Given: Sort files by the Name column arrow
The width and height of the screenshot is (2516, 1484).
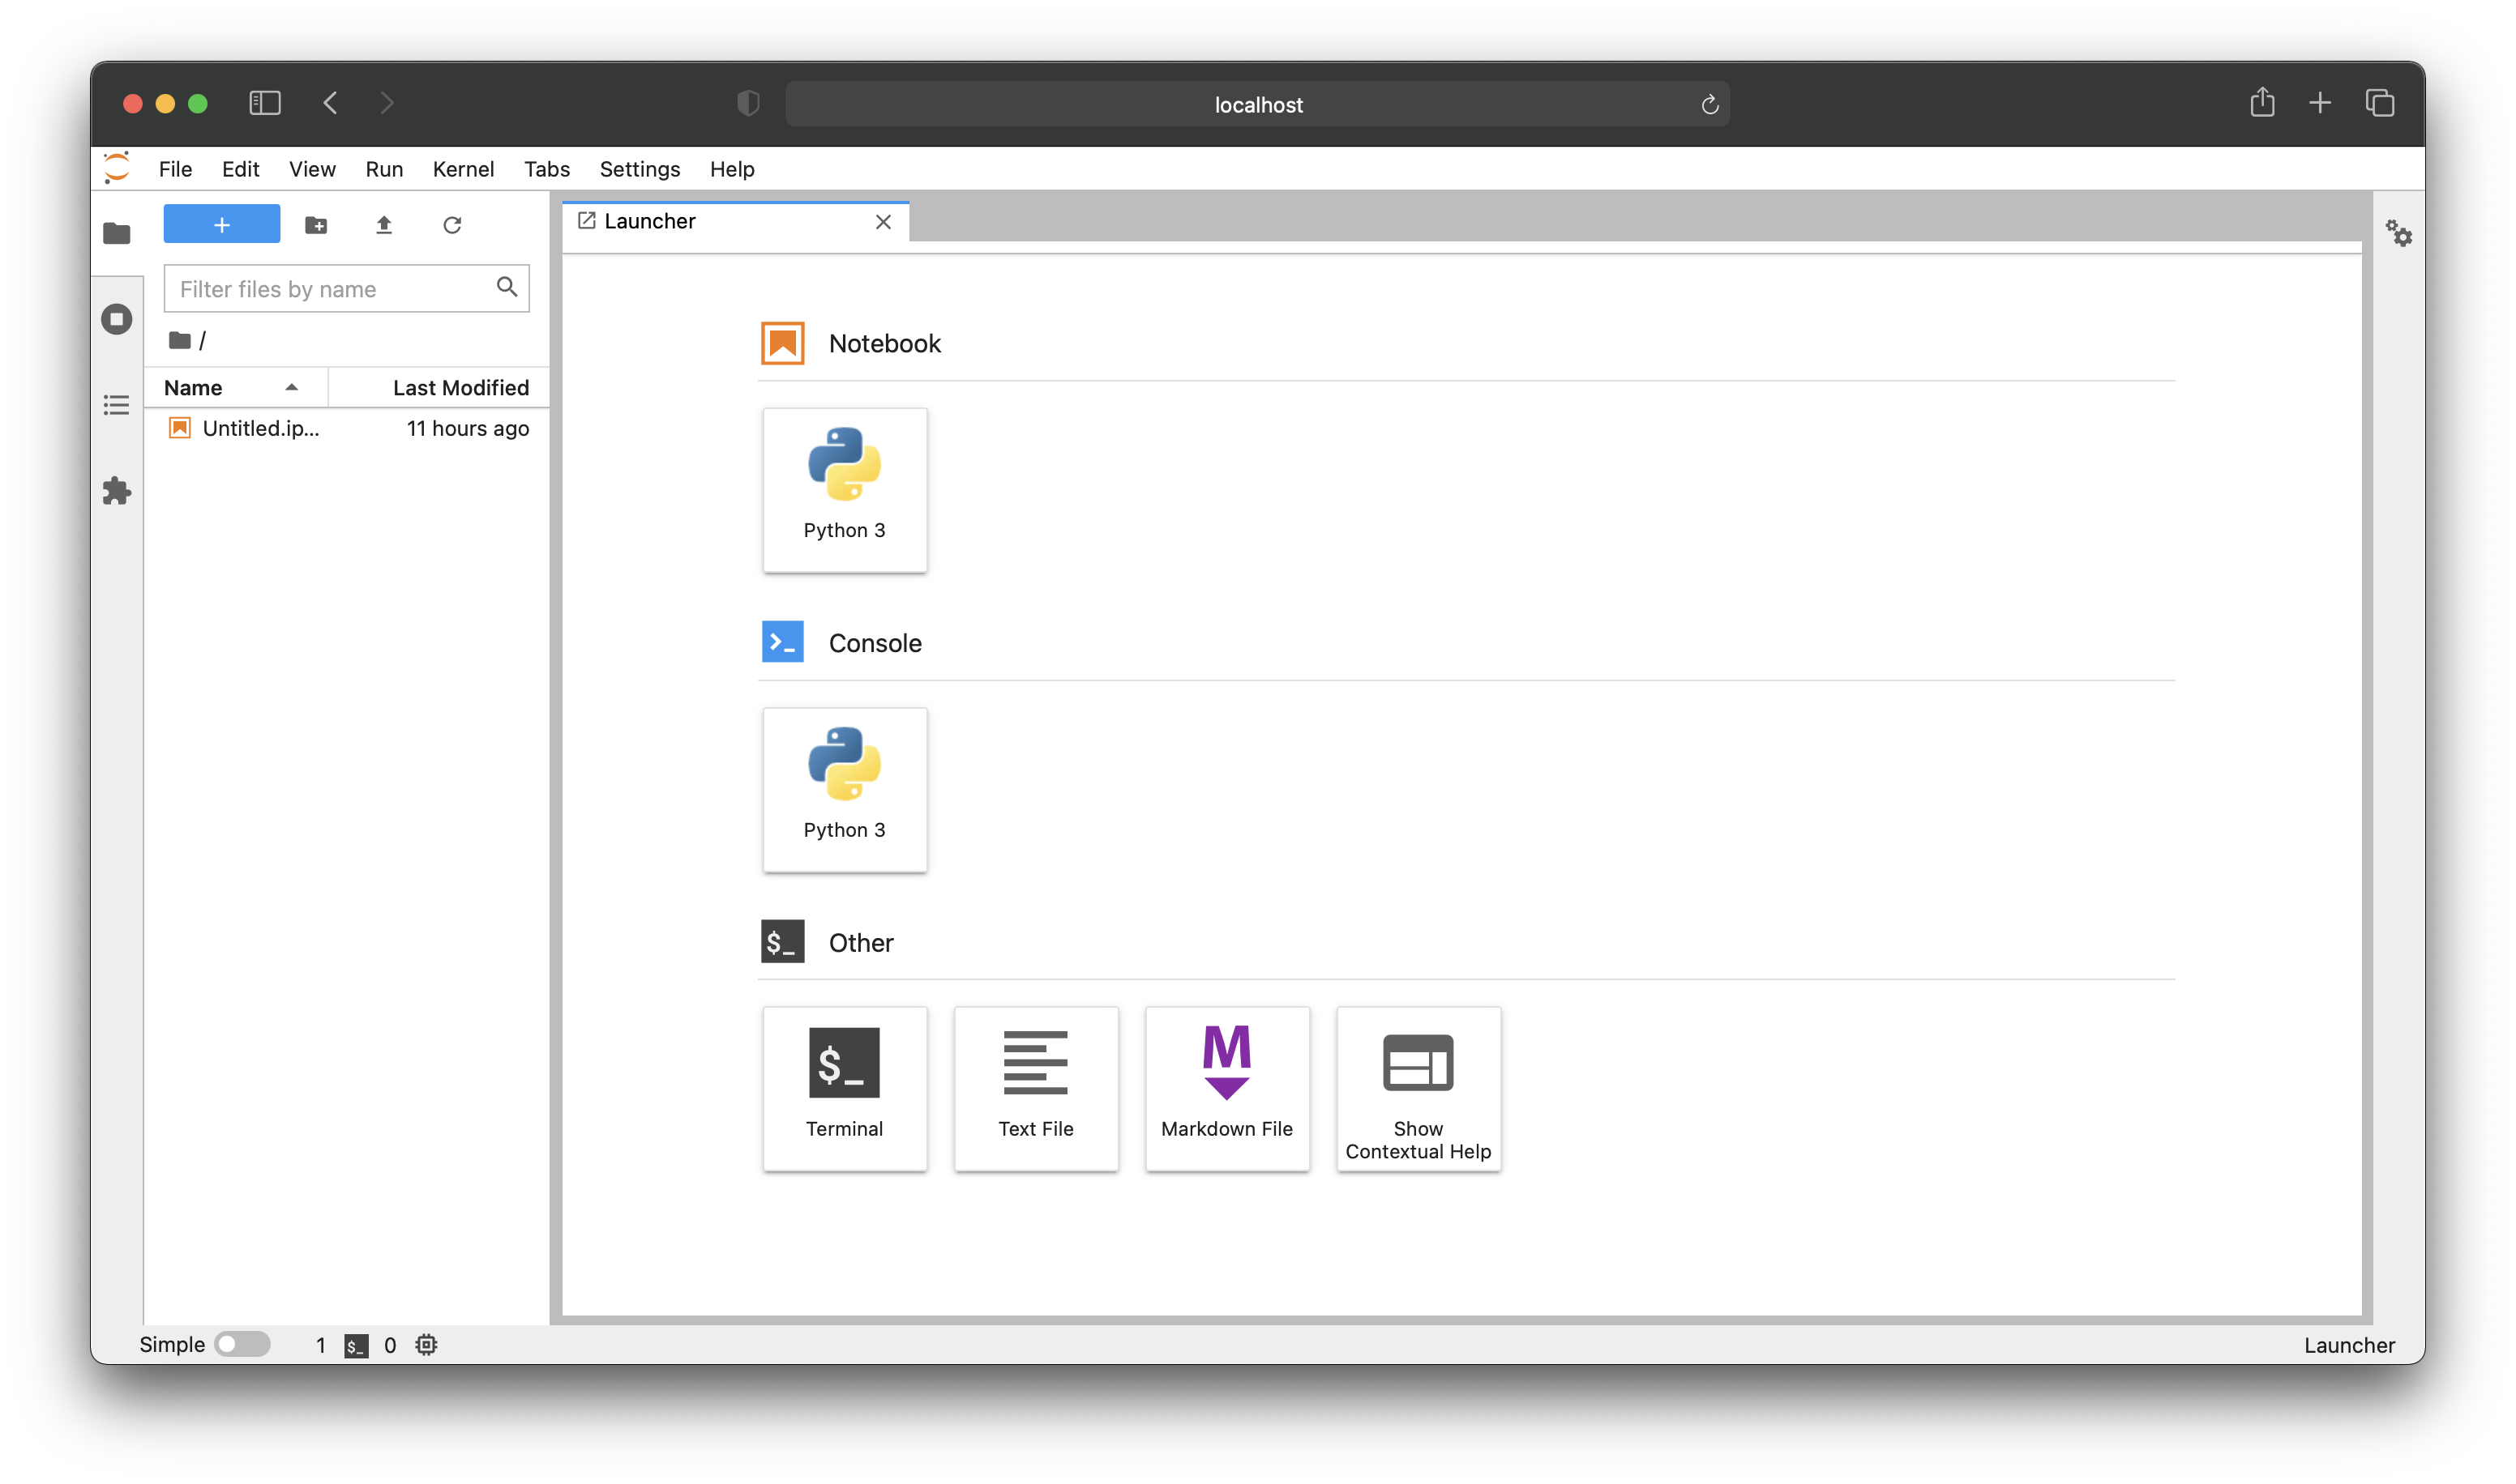Looking at the screenshot, I should (291, 388).
